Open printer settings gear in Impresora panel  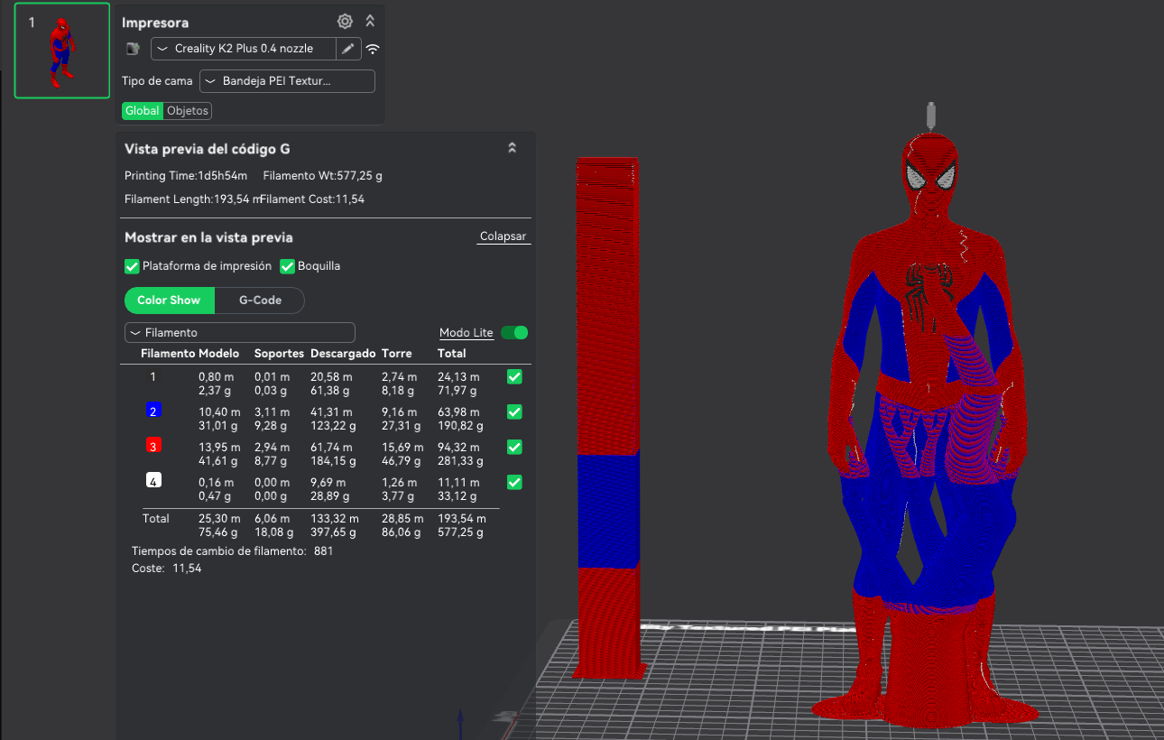tap(345, 22)
